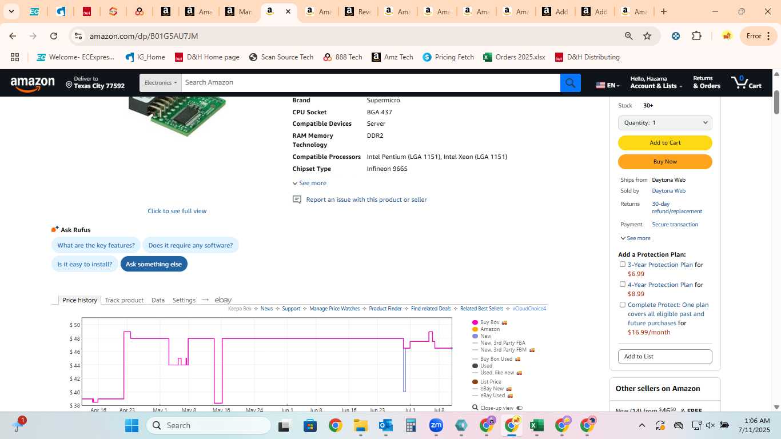The image size is (781, 439).
Task: Open the bookmarks apps grid icon
Action: (x=15, y=57)
